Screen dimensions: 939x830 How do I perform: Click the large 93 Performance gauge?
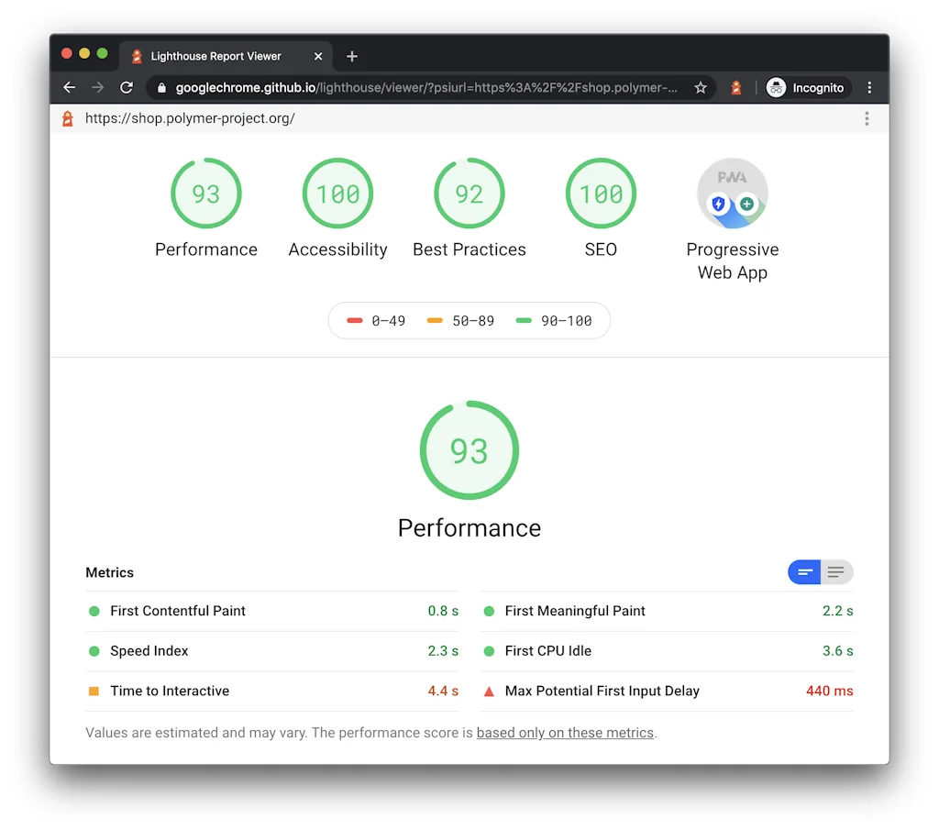pos(469,450)
